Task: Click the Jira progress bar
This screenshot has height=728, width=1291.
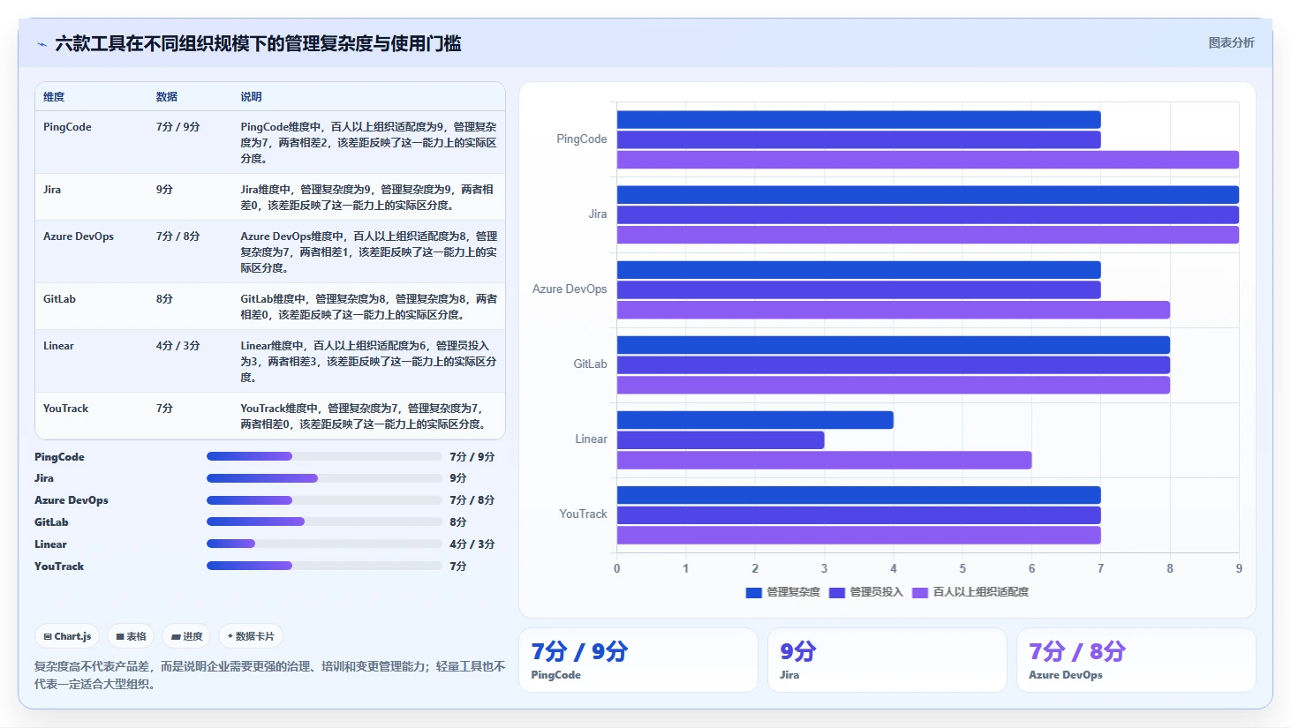Action: (x=324, y=478)
